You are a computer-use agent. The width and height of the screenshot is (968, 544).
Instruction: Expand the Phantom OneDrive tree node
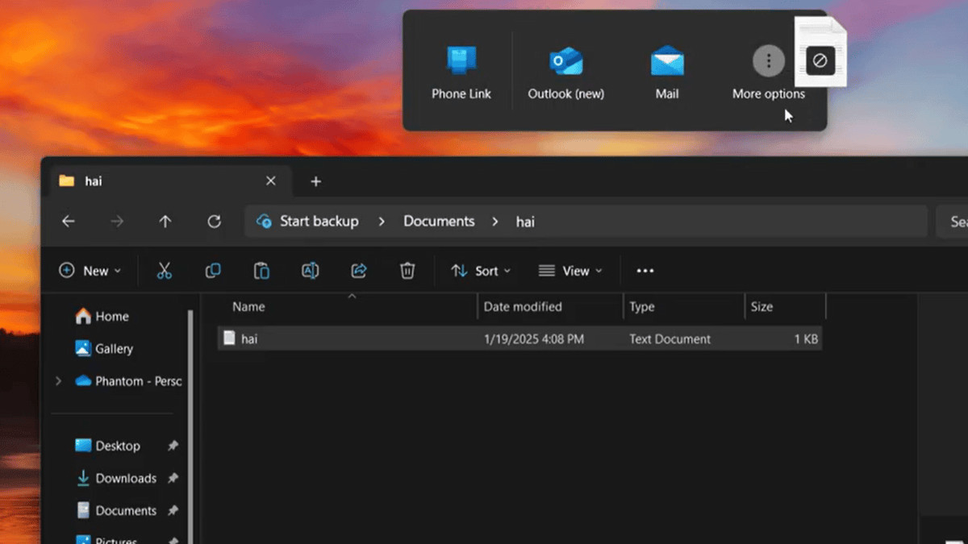(58, 381)
